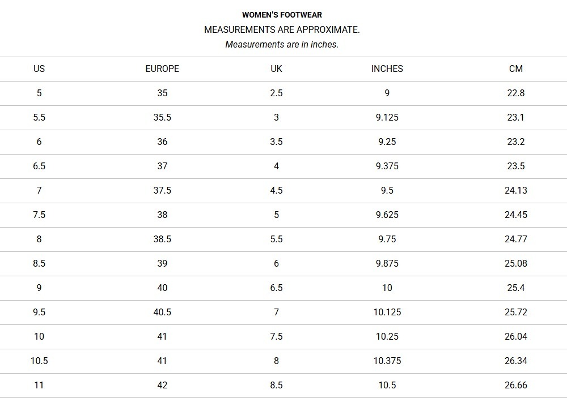567x398 pixels.
Task: Click UK size 6.5 cell
Action: [276, 288]
